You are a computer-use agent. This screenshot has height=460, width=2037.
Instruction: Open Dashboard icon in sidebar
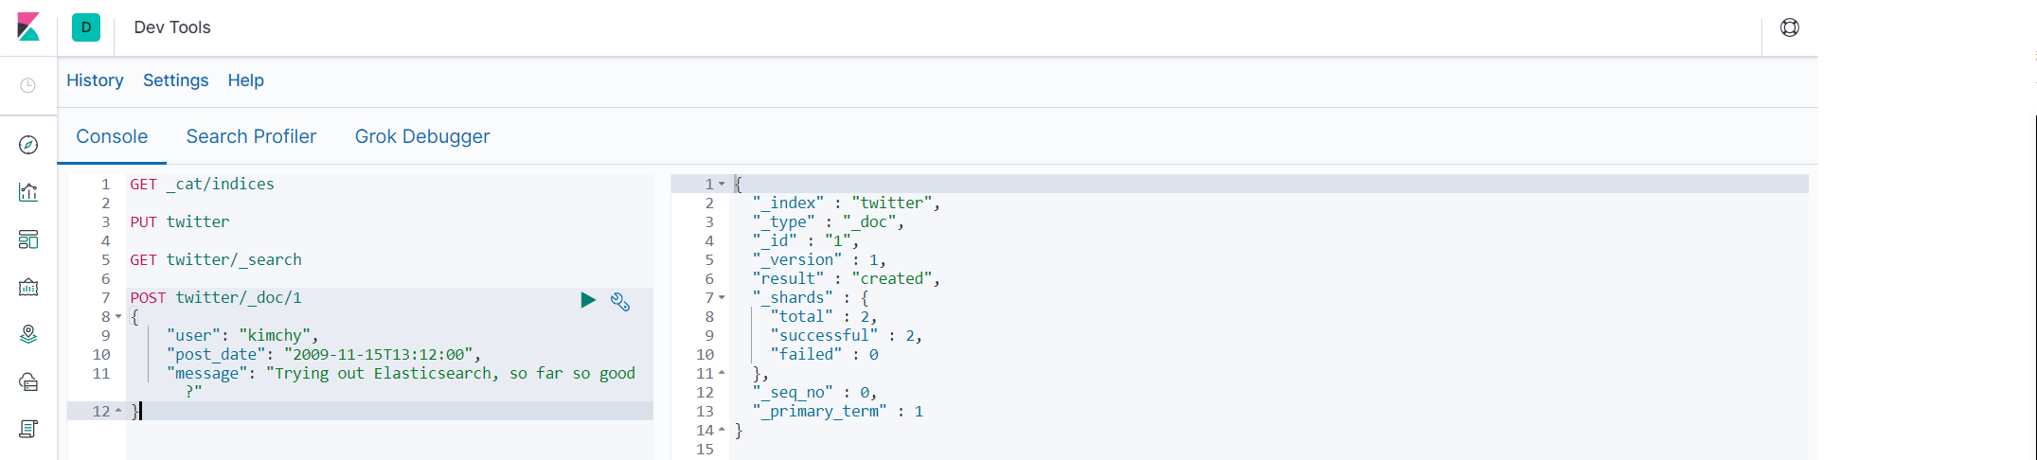point(28,239)
